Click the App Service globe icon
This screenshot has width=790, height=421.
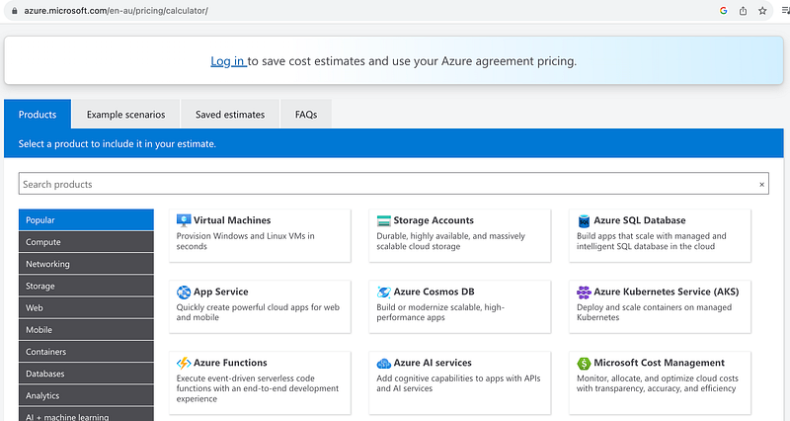[x=184, y=292]
